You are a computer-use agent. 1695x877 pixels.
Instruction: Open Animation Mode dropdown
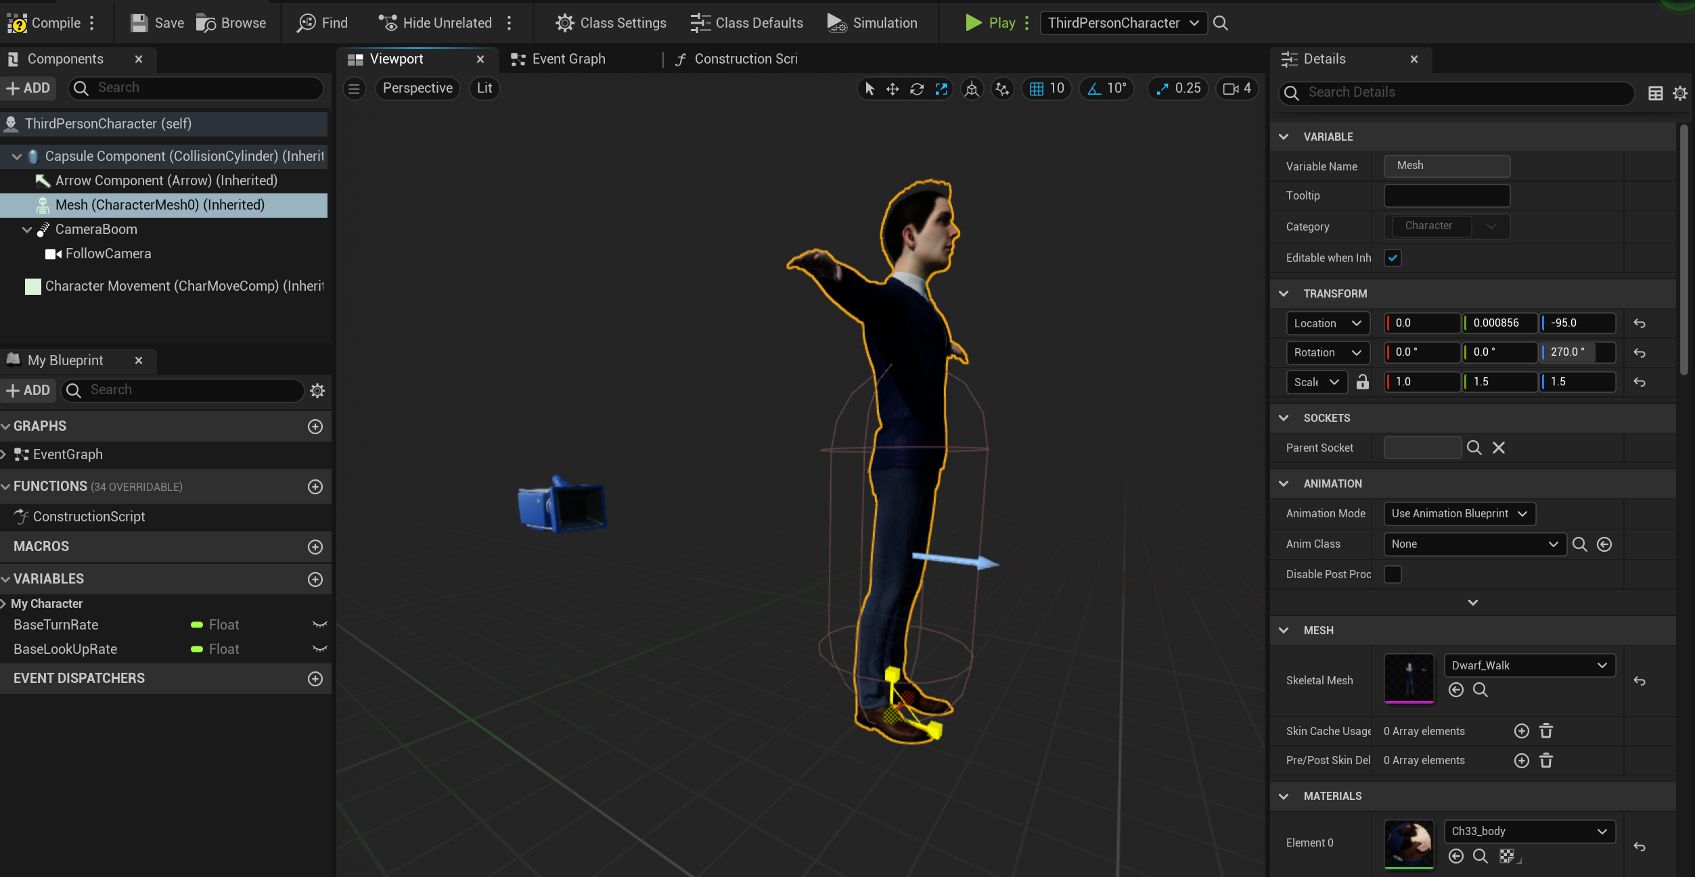[x=1459, y=514]
